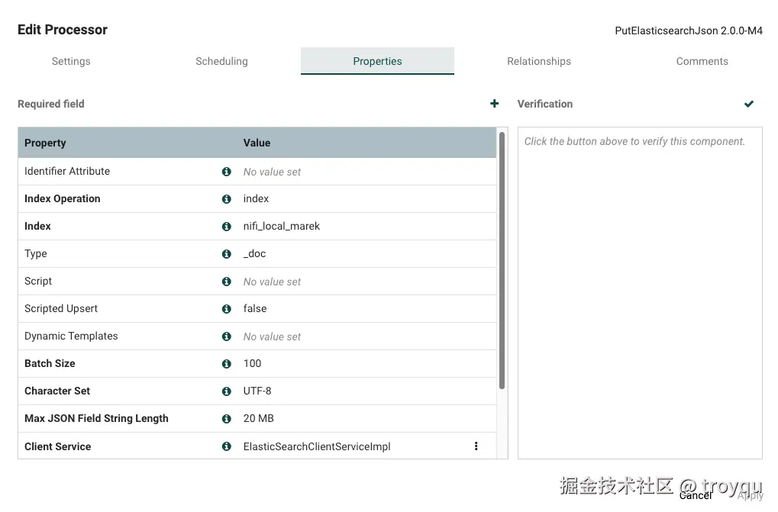
Task: Click the add property plus icon
Action: (x=495, y=104)
